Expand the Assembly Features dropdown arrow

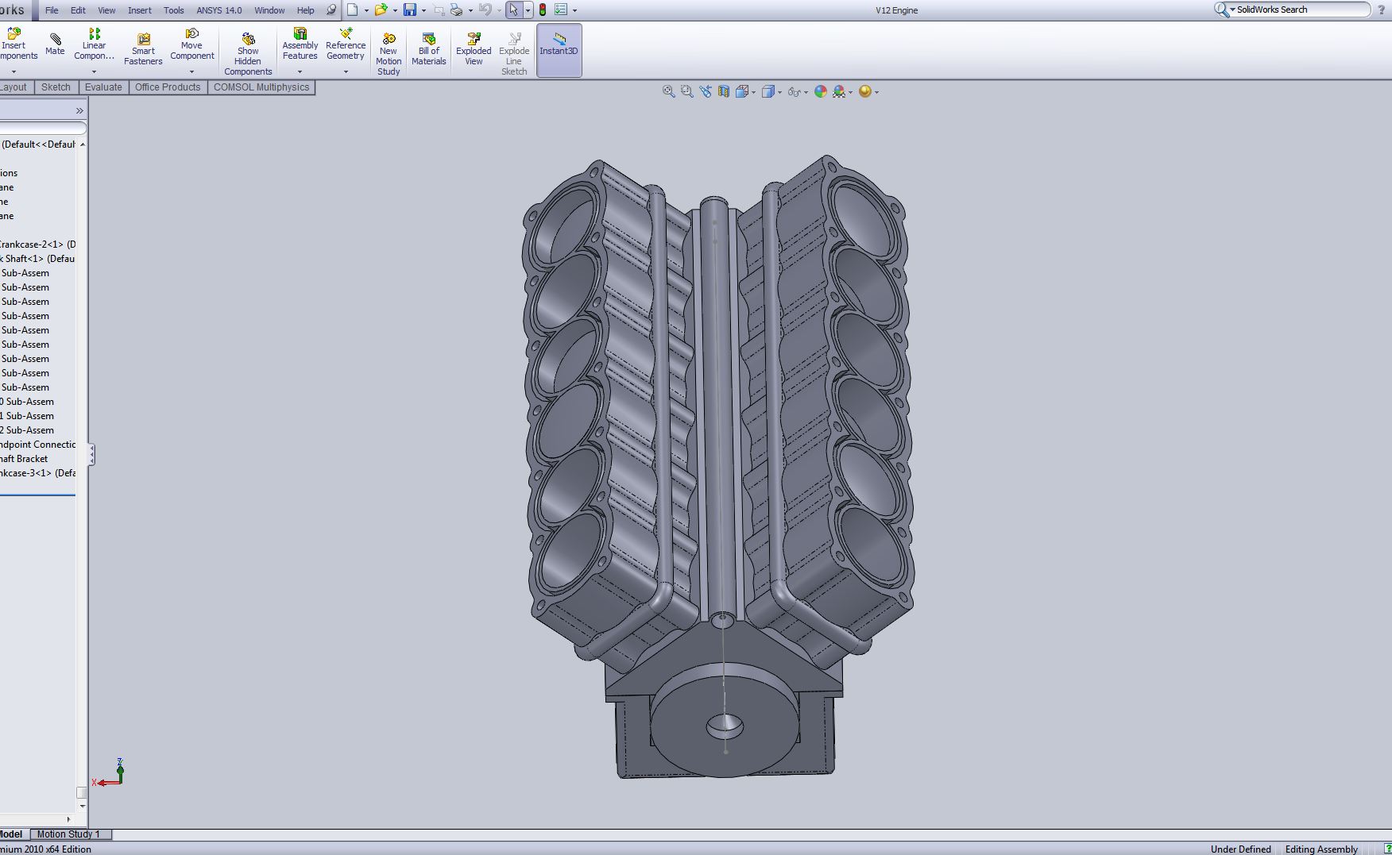coord(300,72)
